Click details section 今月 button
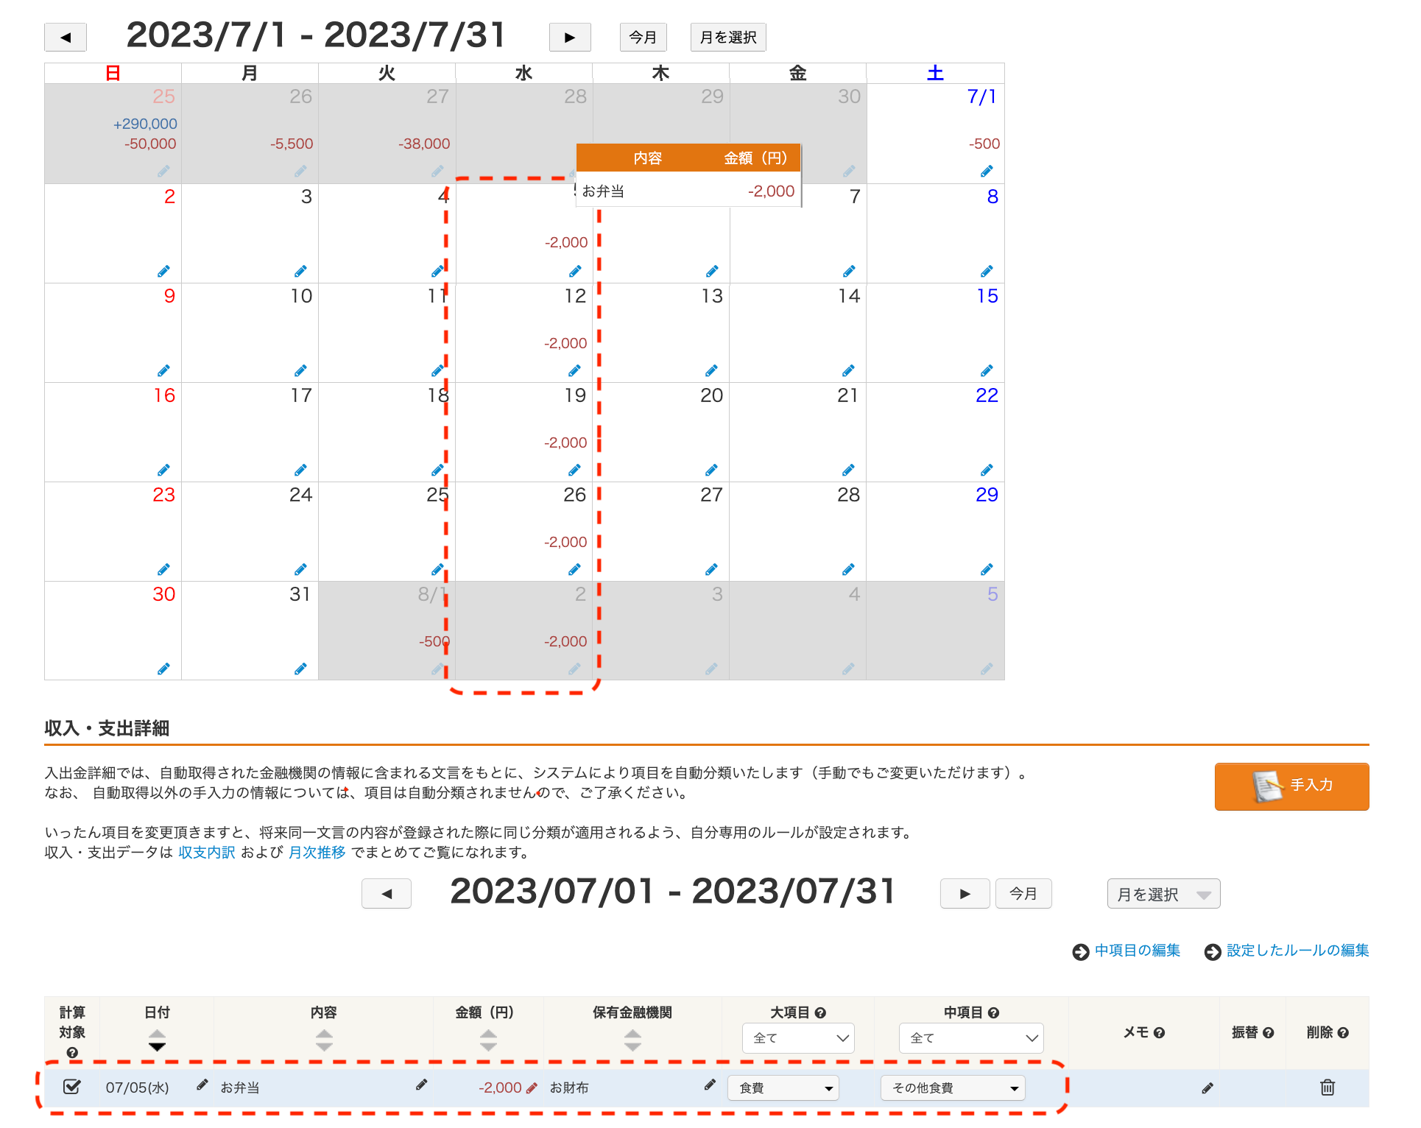The height and width of the screenshot is (1128, 1421). click(1023, 894)
